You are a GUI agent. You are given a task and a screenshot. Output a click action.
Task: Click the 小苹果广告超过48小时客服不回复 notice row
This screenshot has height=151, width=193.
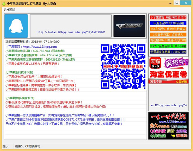(x=65, y=119)
